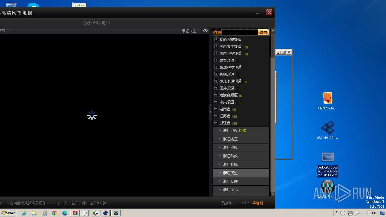Screen dimensions: 386x217
Task: Focus the channel search input field
Action: point(240,32)
